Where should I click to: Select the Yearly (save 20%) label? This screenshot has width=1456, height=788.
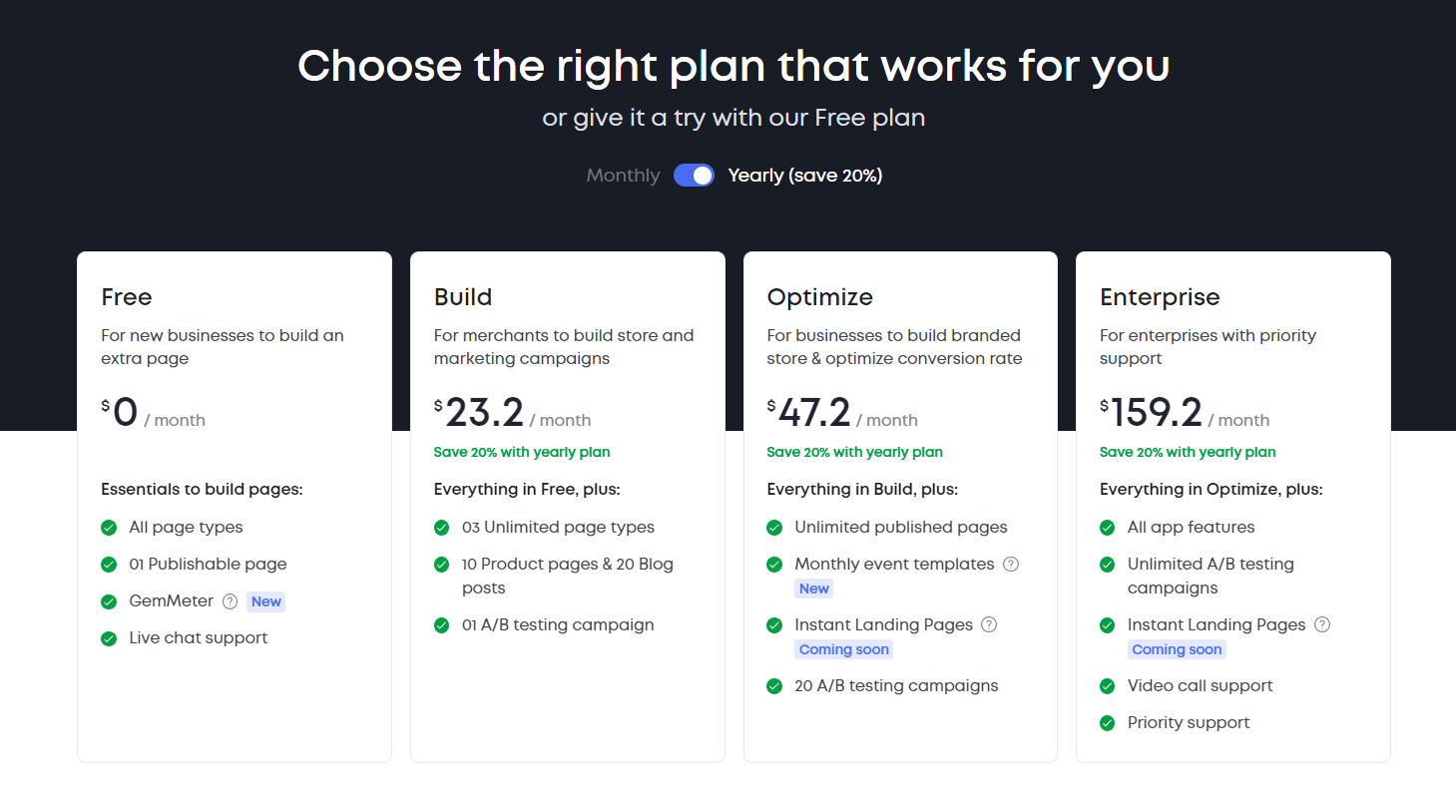[805, 176]
